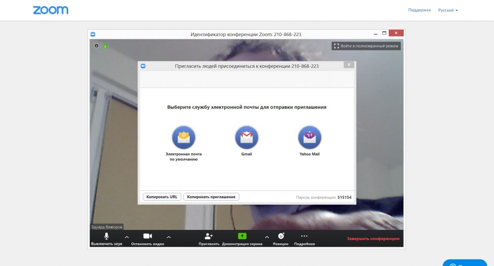Enter full screen via Войти в полноэкранный режим
This screenshot has width=494, height=266.
(366, 46)
